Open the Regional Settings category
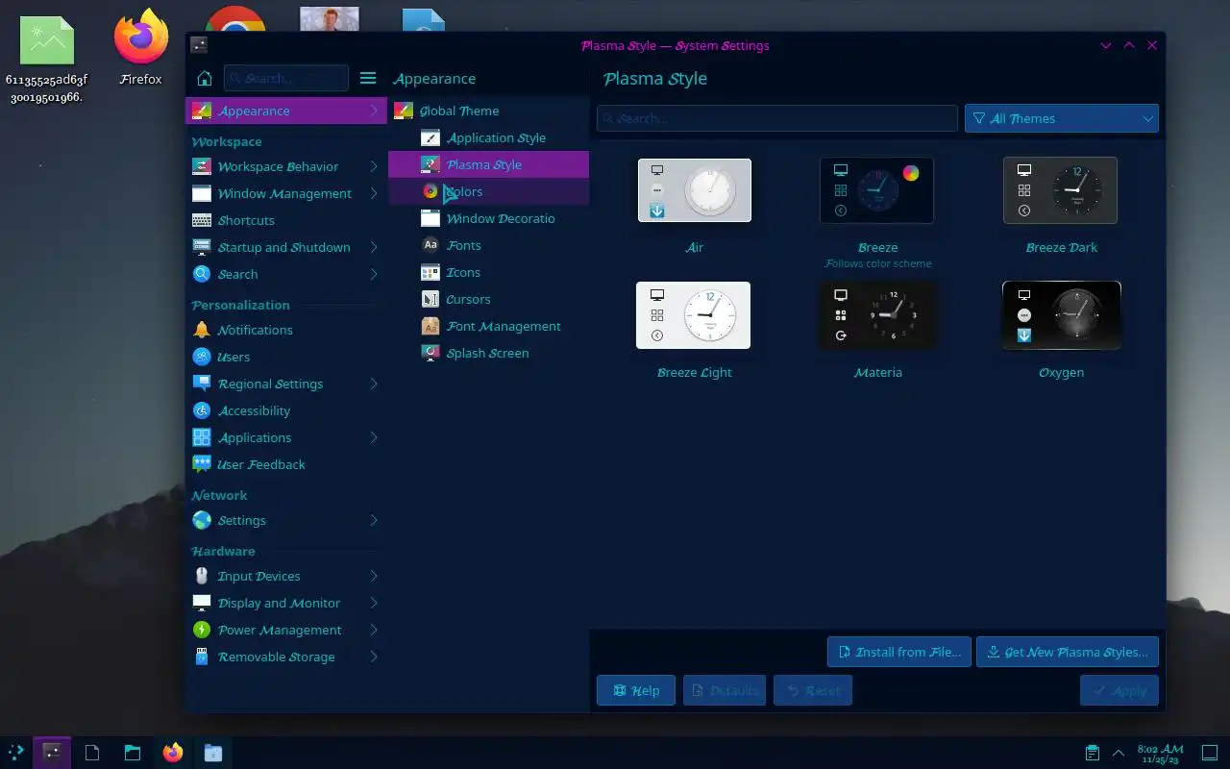This screenshot has height=769, width=1230. (286, 384)
